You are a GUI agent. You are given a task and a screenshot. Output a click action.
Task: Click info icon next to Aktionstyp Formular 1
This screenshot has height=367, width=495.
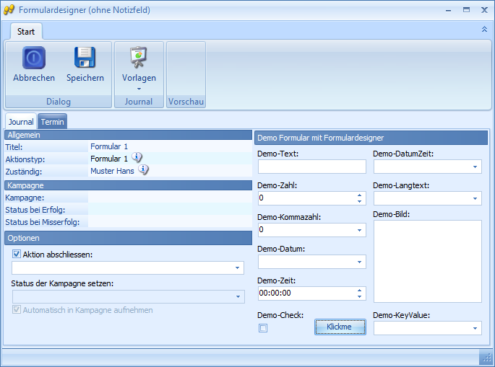tap(137, 157)
